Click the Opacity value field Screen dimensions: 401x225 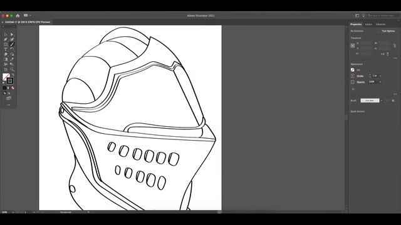[x=373, y=82]
